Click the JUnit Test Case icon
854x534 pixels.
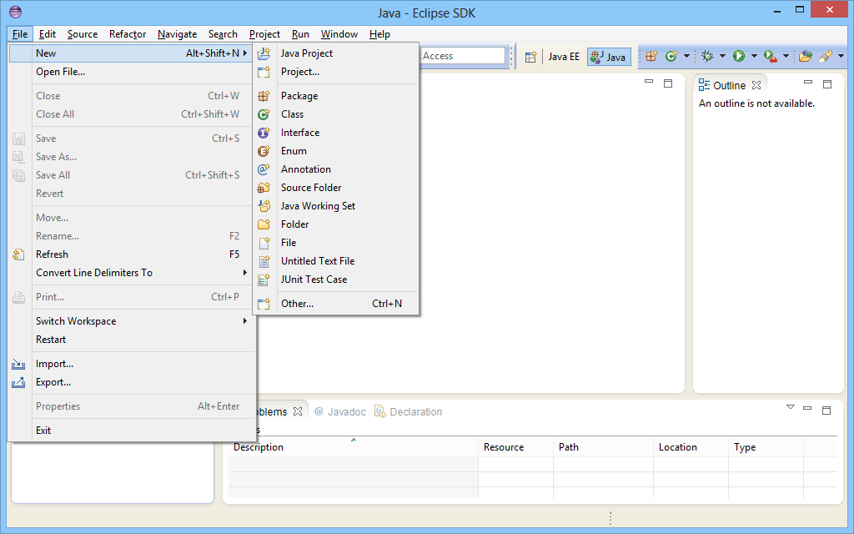pos(264,280)
